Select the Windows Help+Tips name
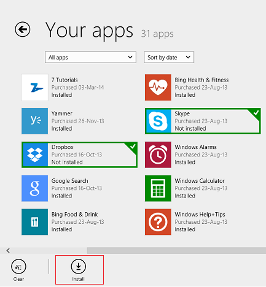Image resolution: width=266 pixels, height=287 pixels. 200,215
